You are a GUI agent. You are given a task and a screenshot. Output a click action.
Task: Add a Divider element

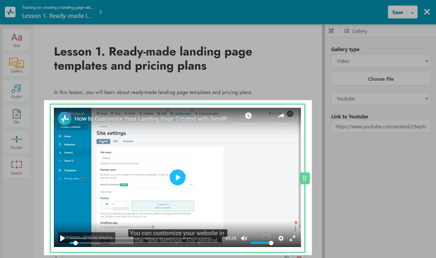pos(16,142)
